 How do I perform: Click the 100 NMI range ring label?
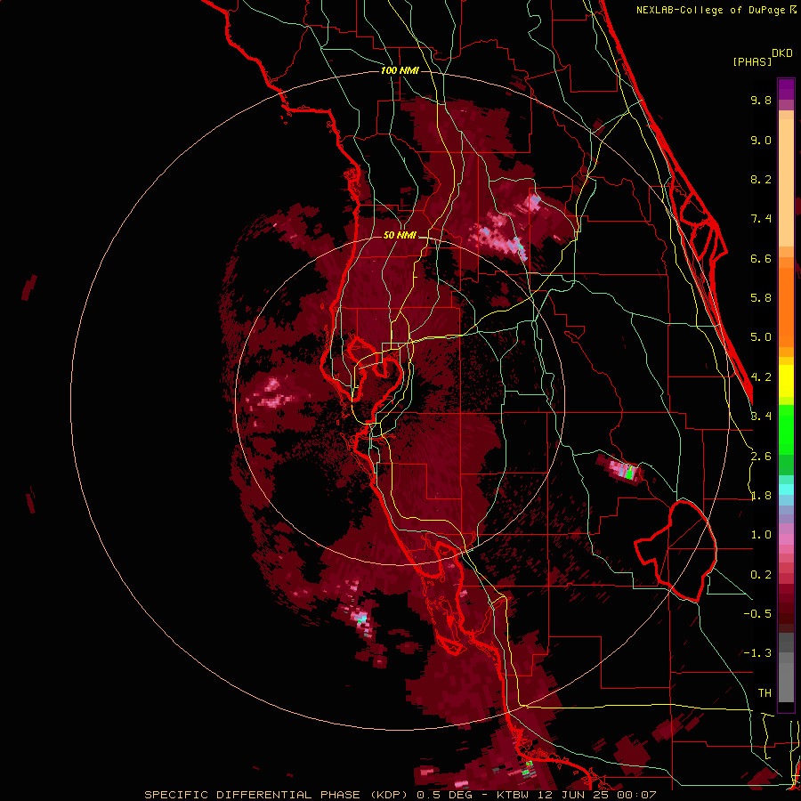tap(400, 70)
